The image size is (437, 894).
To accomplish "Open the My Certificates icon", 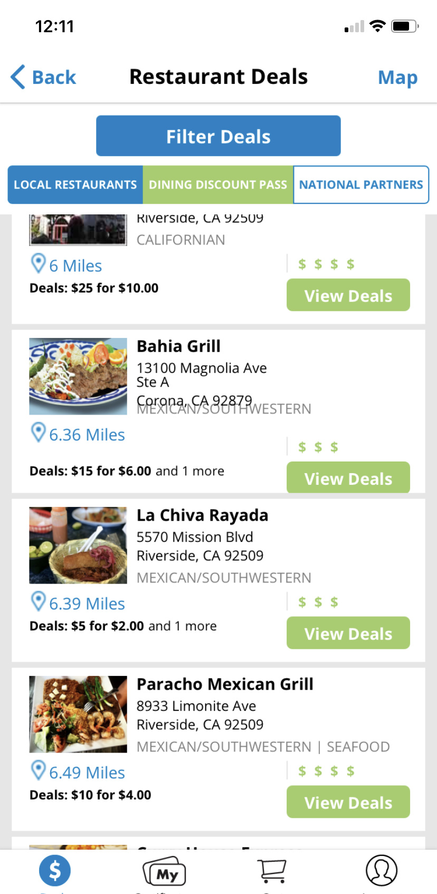I will [x=165, y=871].
